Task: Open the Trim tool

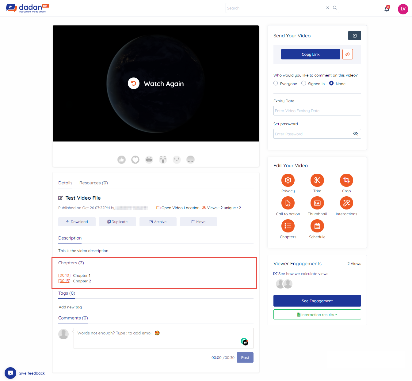Action: [x=317, y=180]
